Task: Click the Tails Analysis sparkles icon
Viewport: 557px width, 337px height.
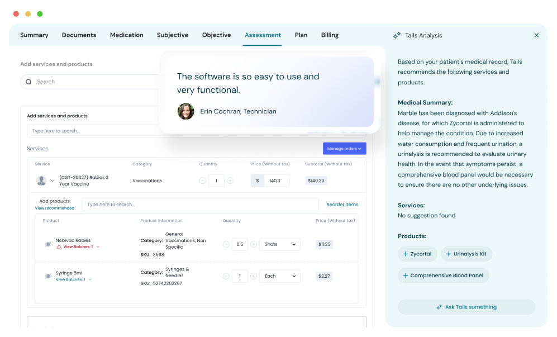Action: [398, 35]
